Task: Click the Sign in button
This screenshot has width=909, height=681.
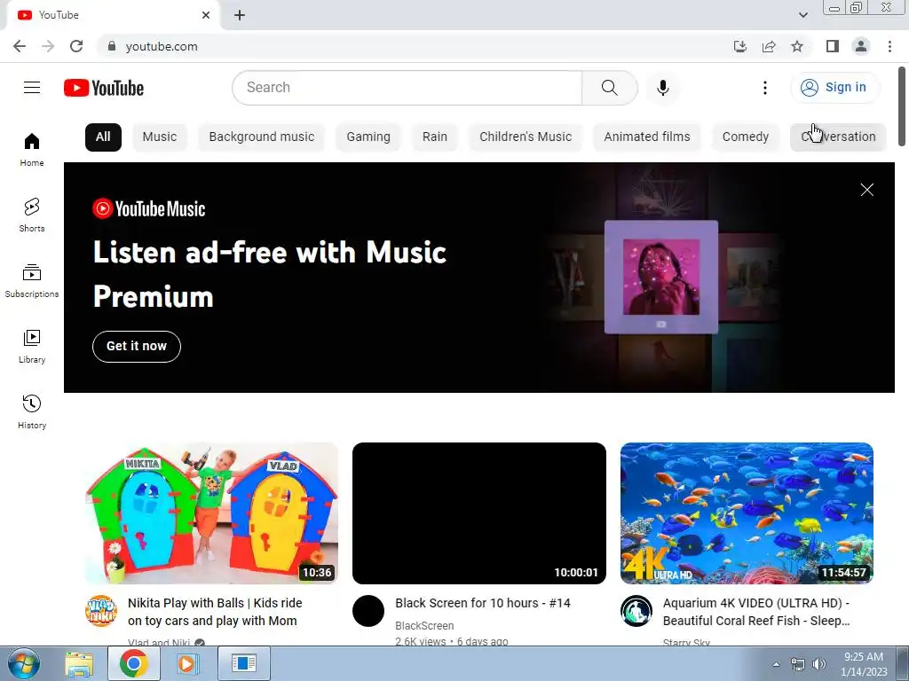Action: coord(834,88)
